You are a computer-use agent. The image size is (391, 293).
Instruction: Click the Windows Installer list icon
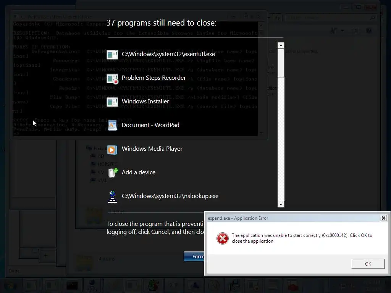pyautogui.click(x=112, y=101)
